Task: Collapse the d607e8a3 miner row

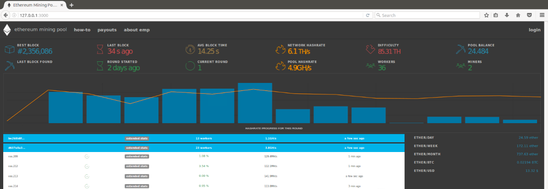Action: pos(204,148)
